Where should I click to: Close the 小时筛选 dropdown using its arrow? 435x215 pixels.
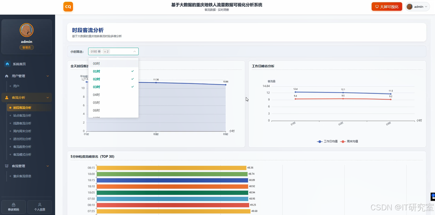[x=135, y=52]
